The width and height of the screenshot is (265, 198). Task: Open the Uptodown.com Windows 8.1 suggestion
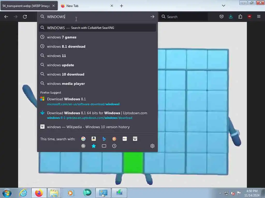coord(98,115)
